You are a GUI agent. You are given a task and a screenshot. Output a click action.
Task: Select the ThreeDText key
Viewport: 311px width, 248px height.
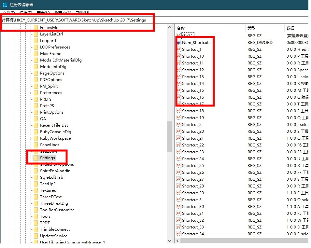tap(51, 197)
